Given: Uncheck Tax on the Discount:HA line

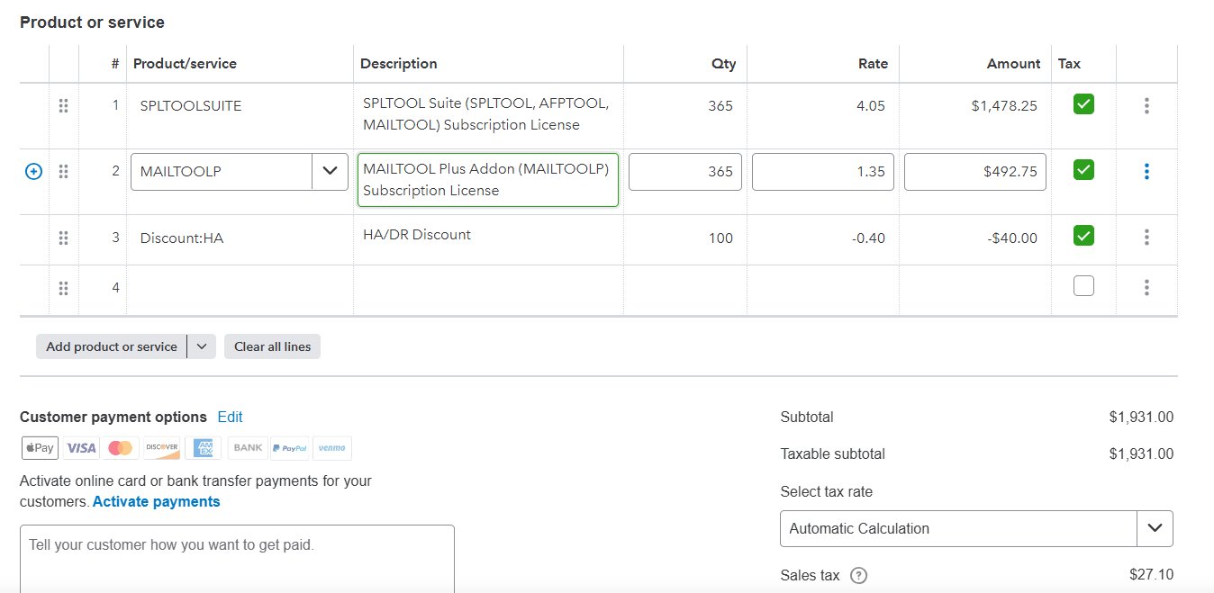Looking at the screenshot, I should coord(1083,236).
